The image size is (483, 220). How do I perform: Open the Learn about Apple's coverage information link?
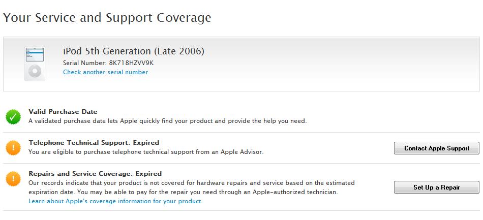coord(115,201)
